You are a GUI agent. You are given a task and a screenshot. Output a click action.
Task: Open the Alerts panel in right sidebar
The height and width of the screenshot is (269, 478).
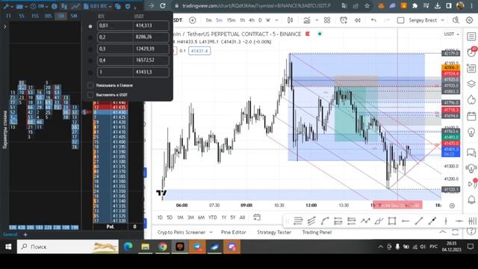[471, 52]
